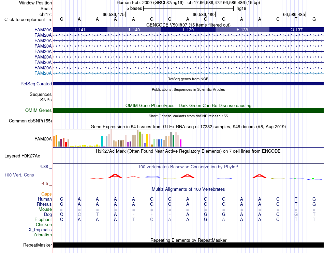Click the cyan bar in GTEx chart
Image resolution: width=324 pixels, height=253 pixels.
coord(102,141)
